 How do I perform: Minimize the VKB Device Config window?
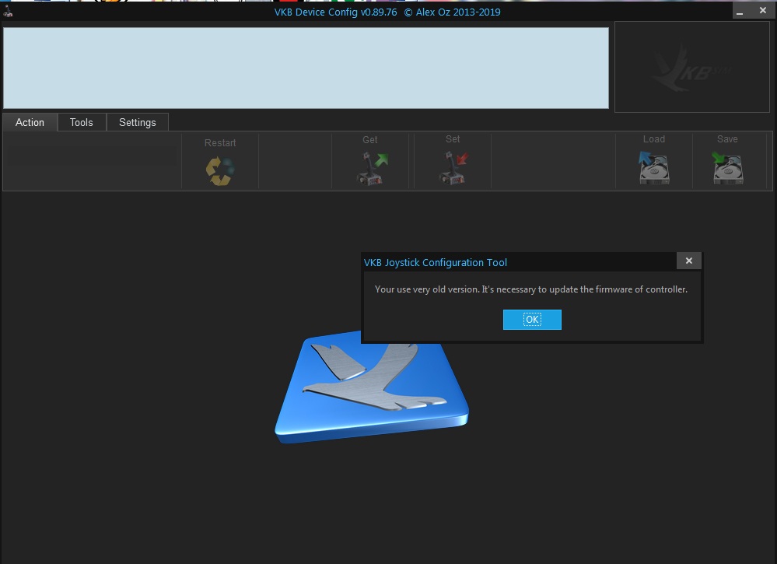click(x=740, y=11)
